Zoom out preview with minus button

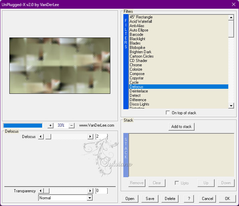(72, 126)
